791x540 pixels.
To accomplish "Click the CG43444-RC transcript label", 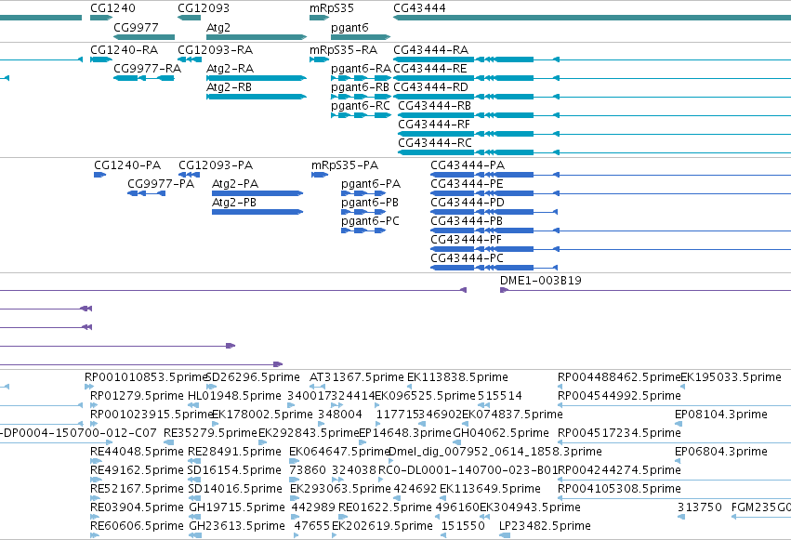I will pyautogui.click(x=435, y=143).
